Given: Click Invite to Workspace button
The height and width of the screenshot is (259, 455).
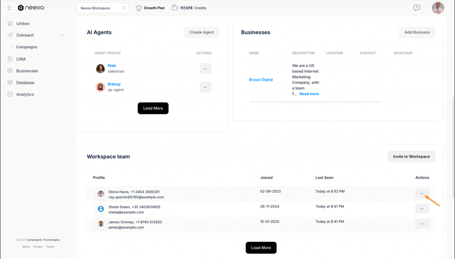Looking at the screenshot, I should (x=411, y=157).
